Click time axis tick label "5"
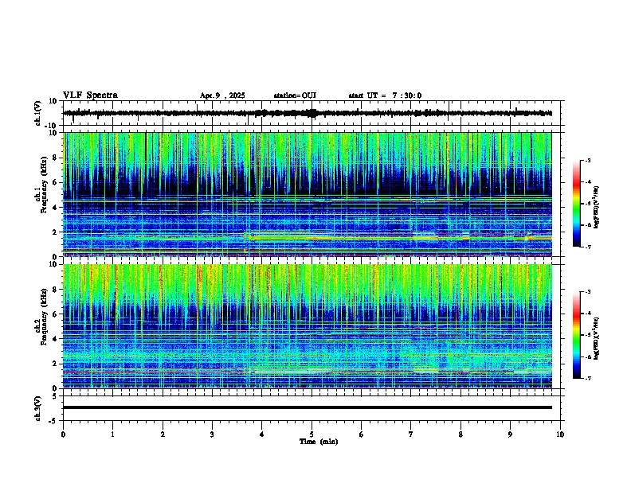The height and width of the screenshot is (487, 631). click(312, 434)
